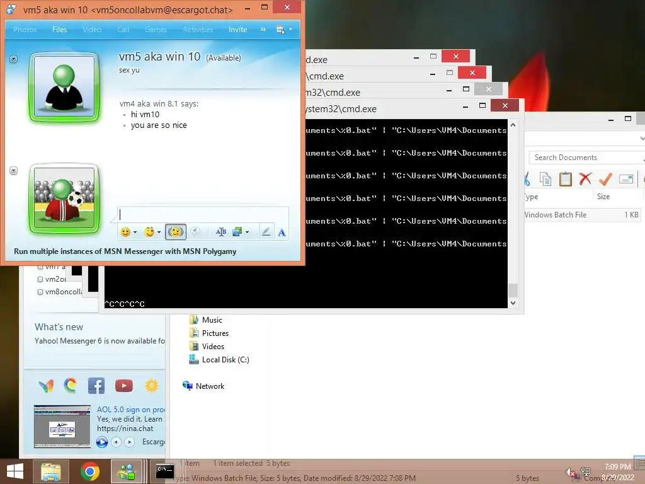Click the greyed Photos tab in chat
Screen dimensions: 645x484
click(25, 30)
